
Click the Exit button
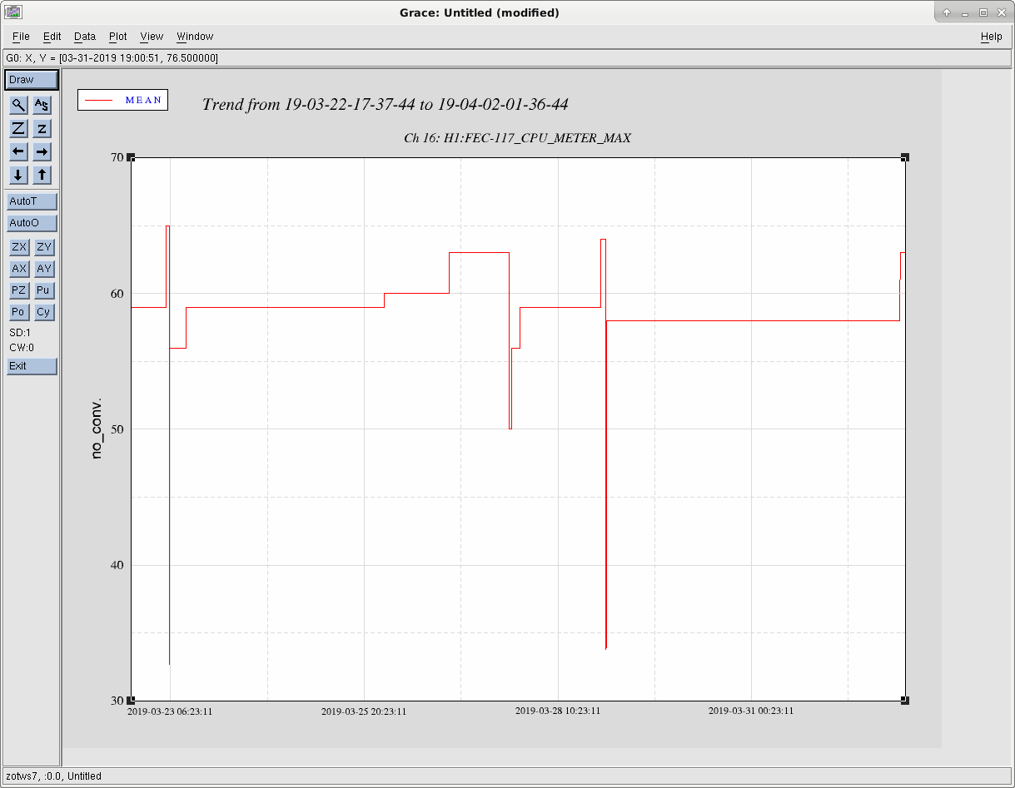point(32,366)
